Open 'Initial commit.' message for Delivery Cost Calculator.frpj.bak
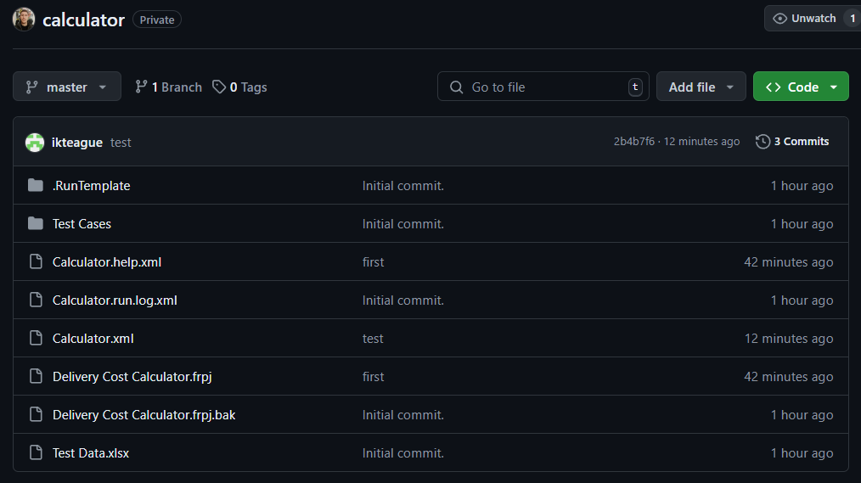Screen dimensions: 861x483 [x=403, y=414]
